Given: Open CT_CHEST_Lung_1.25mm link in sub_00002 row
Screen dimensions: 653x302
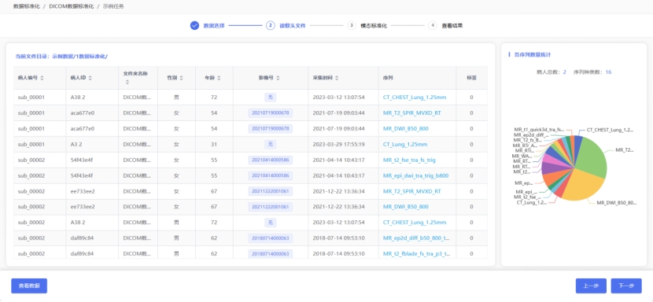Looking at the screenshot, I should (415, 223).
